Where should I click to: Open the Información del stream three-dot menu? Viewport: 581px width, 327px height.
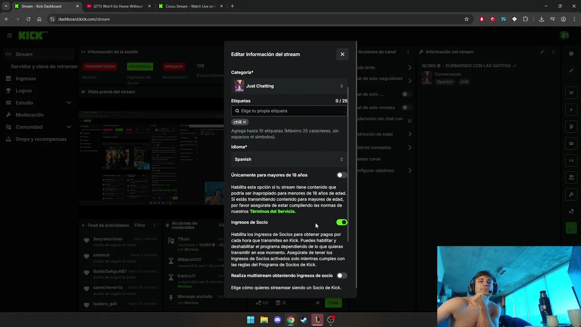(x=553, y=52)
